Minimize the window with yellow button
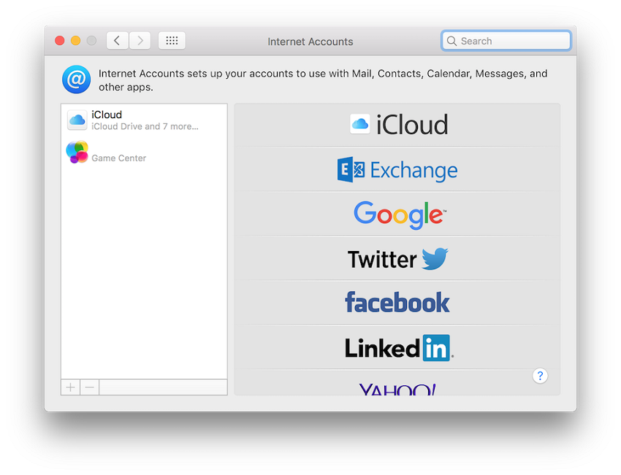 pos(76,41)
